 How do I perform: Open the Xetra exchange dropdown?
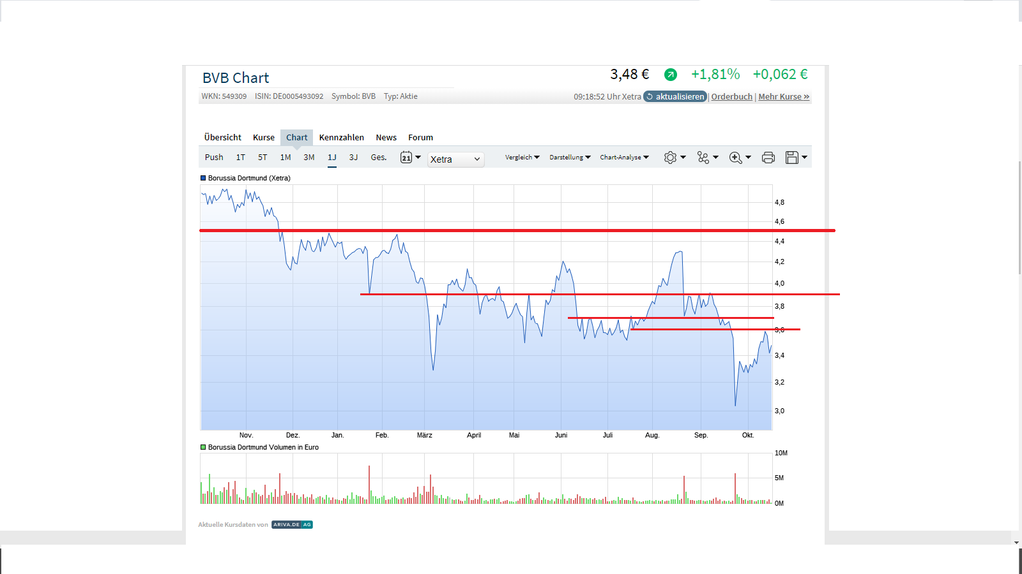tap(456, 159)
